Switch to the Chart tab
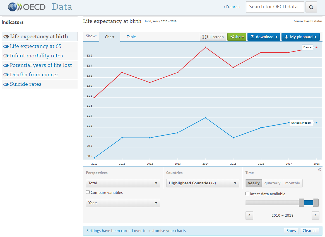 coord(110,37)
